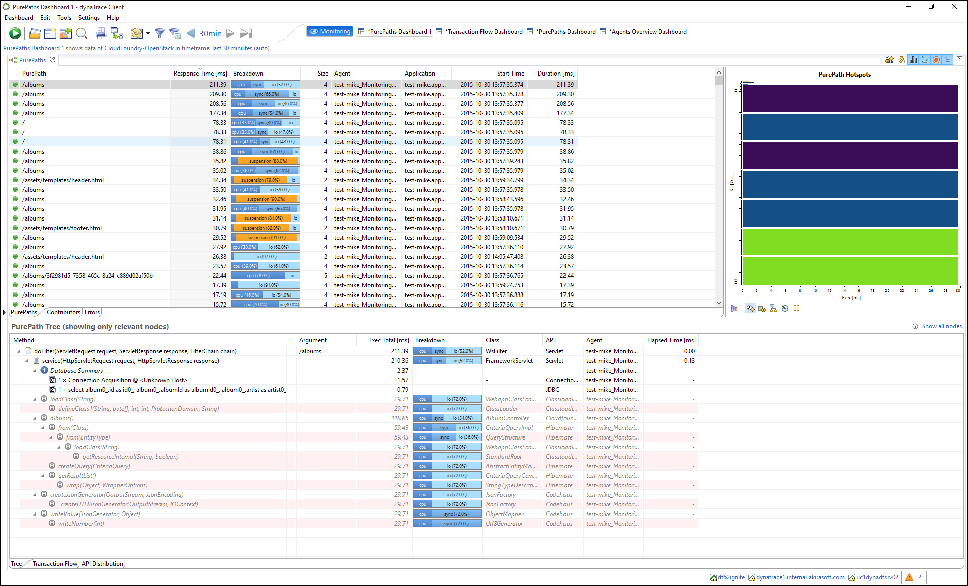
Task: Open dropdown arrow next to refresh icon
Action: click(148, 34)
